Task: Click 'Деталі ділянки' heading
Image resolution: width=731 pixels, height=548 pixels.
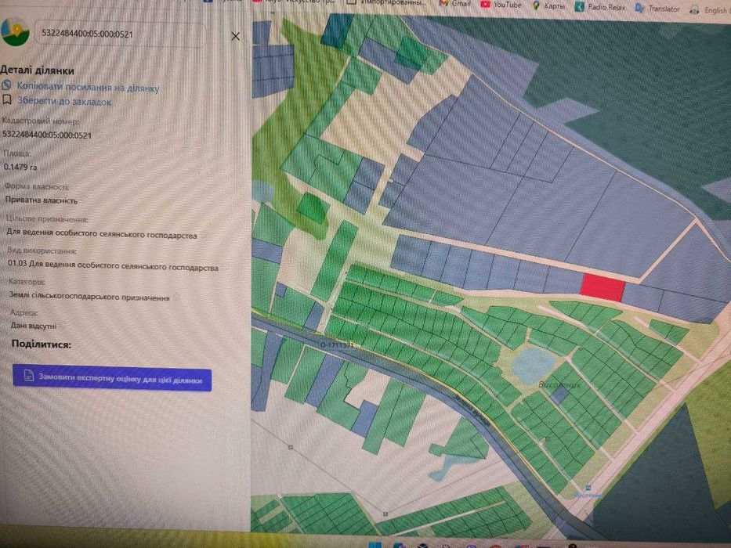Action: (x=38, y=70)
